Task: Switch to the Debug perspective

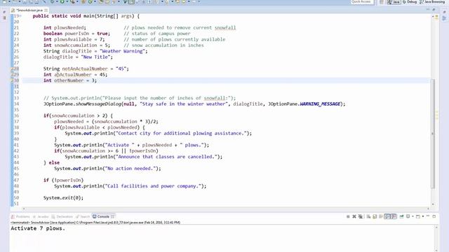Action: tap(410, 2)
